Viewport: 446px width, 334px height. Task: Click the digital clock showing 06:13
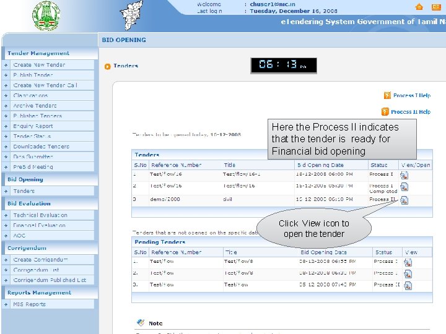(x=284, y=66)
